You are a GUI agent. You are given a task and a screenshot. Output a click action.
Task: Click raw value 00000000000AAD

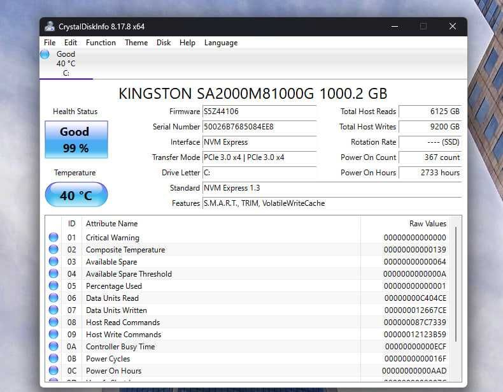coord(414,371)
